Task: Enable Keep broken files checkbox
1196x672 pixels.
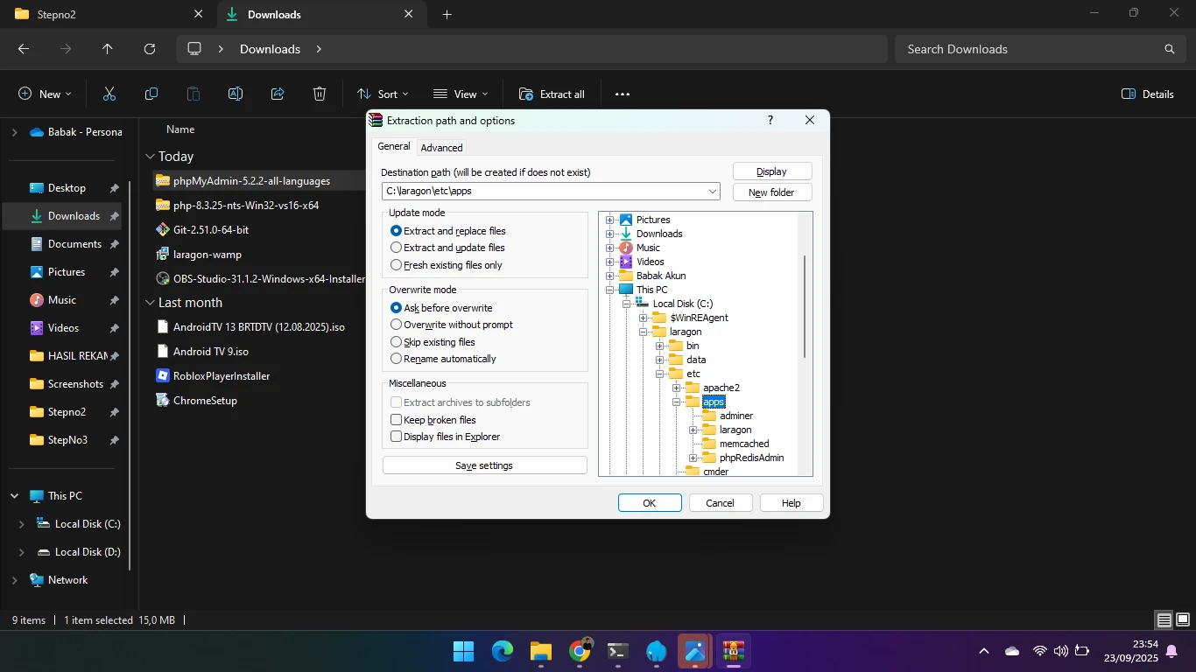Action: click(x=397, y=420)
